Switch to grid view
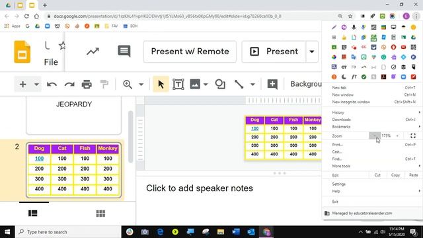423x238 pixels. [x=100, y=214]
